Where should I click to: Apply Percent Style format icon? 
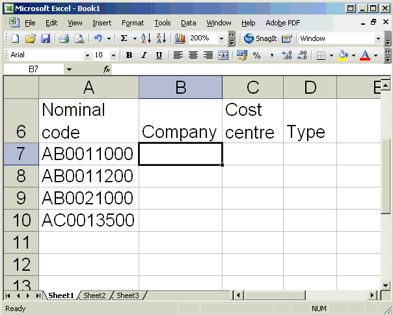click(x=256, y=55)
